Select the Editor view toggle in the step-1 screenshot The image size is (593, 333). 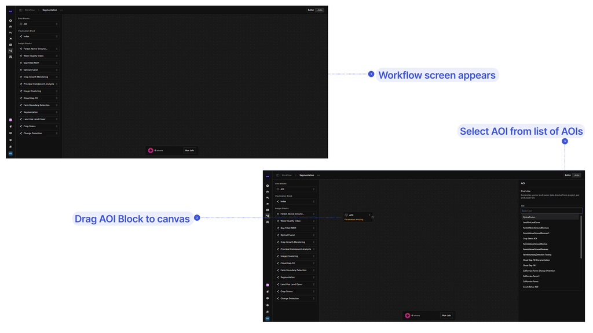click(x=311, y=10)
